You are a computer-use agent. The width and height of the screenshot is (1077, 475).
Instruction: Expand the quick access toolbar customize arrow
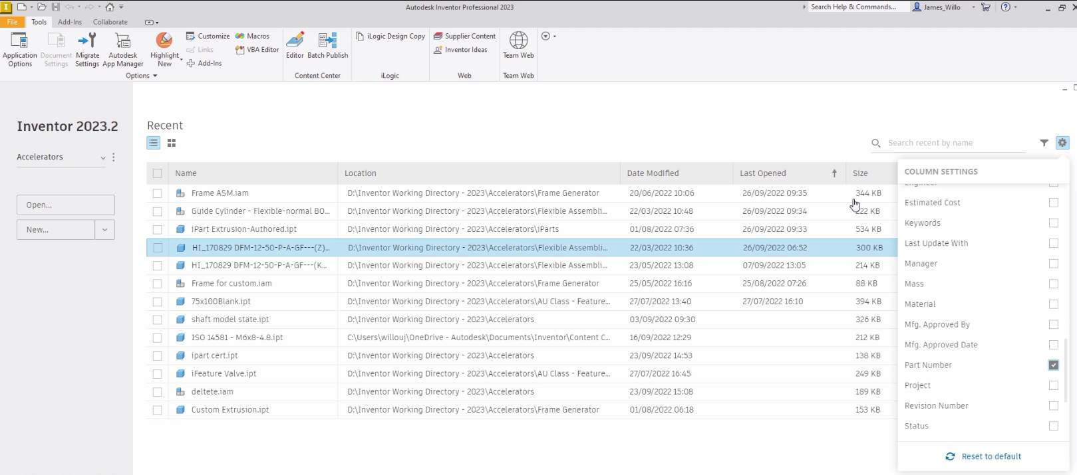click(121, 7)
